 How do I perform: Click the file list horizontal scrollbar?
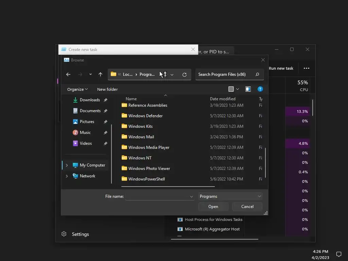click(x=168, y=187)
